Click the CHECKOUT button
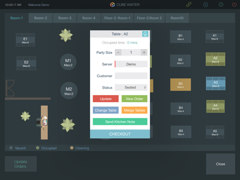This screenshot has width=240, height=180. click(x=120, y=134)
